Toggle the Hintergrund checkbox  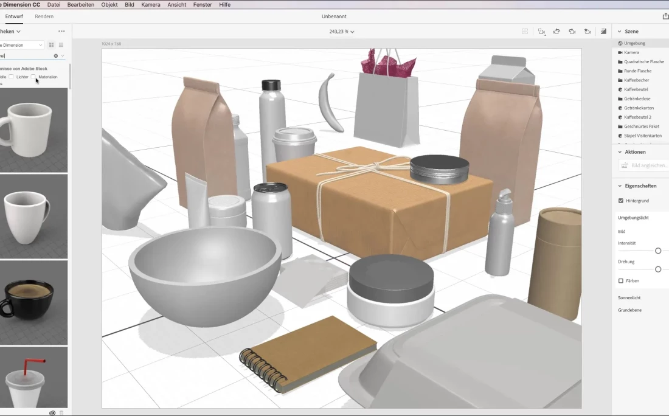(621, 200)
